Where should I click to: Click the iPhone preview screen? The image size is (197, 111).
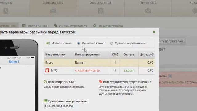click(x=17, y=84)
